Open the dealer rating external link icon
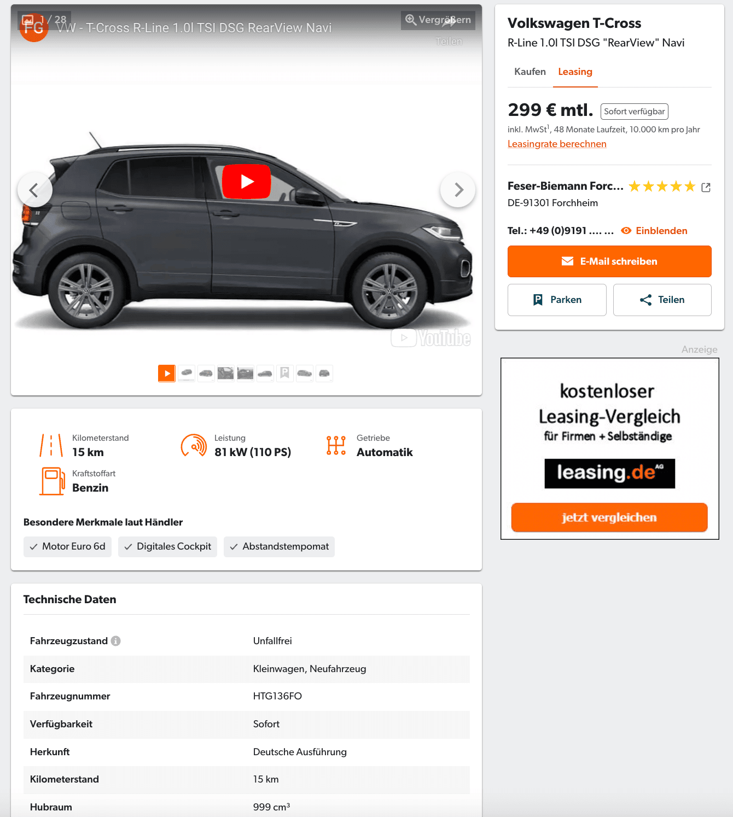 [706, 187]
